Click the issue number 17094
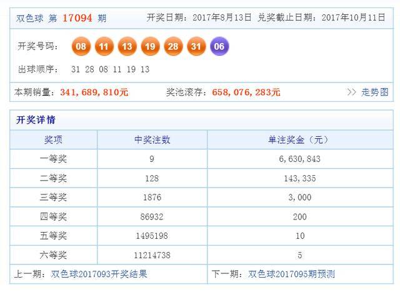 click(77, 18)
